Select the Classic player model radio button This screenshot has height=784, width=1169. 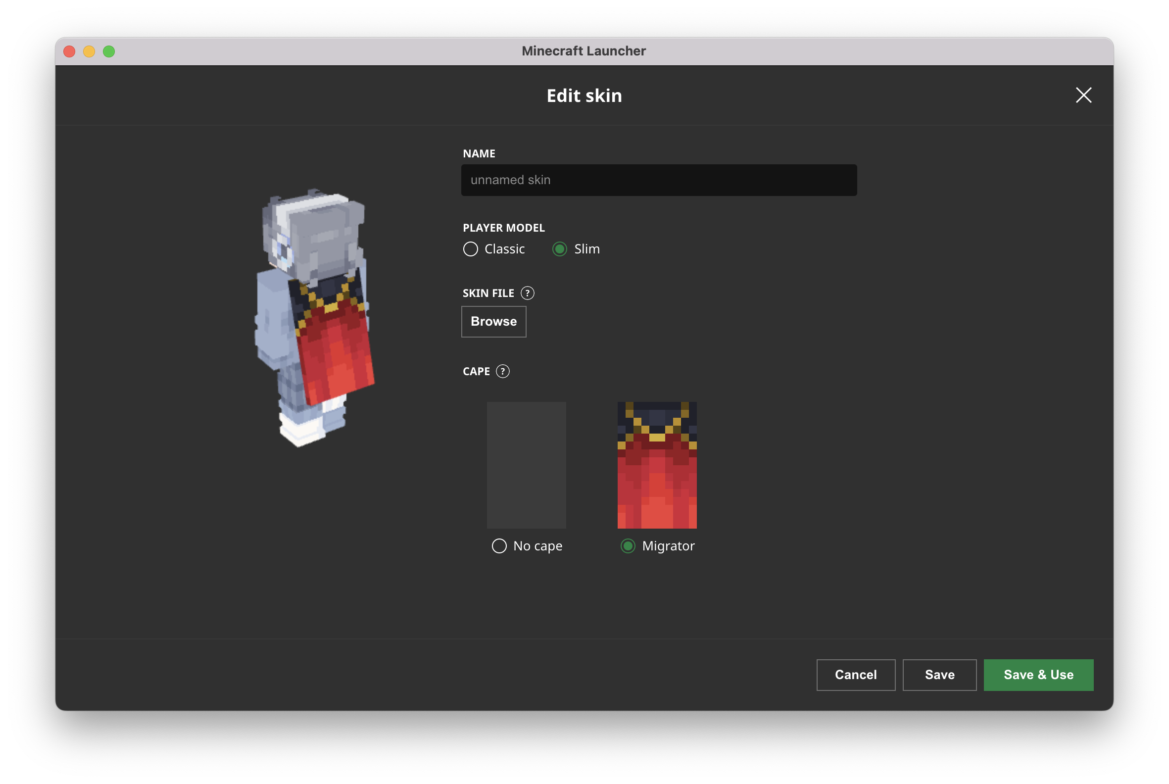471,249
